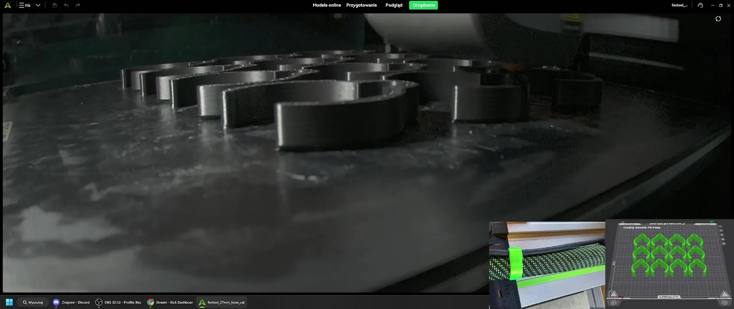Restore down the Creality Print window
The width and height of the screenshot is (734, 309).
pyautogui.click(x=721, y=5)
